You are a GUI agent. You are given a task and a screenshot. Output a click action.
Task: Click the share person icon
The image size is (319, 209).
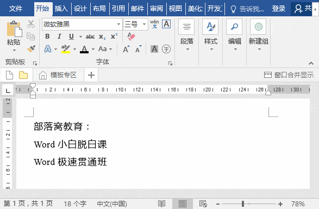[x=298, y=9]
